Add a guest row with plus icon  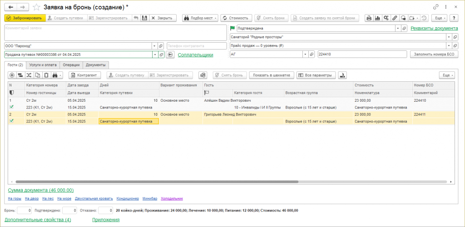coord(12,75)
